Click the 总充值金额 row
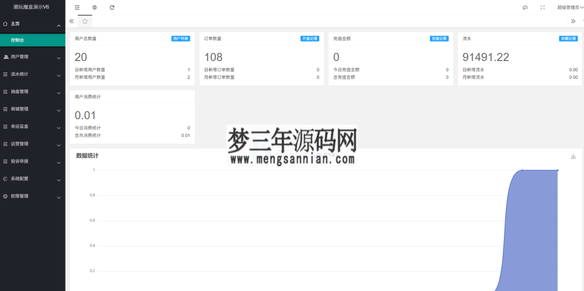 pos(391,77)
